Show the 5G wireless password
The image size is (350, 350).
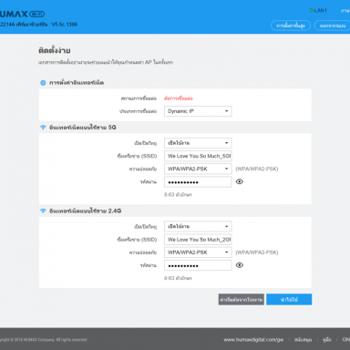[x=240, y=181]
